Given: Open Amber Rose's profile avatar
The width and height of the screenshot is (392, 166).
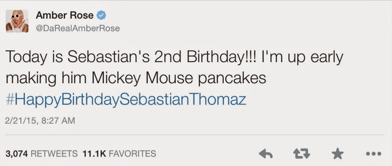Looking at the screenshot, I should coord(17,21).
